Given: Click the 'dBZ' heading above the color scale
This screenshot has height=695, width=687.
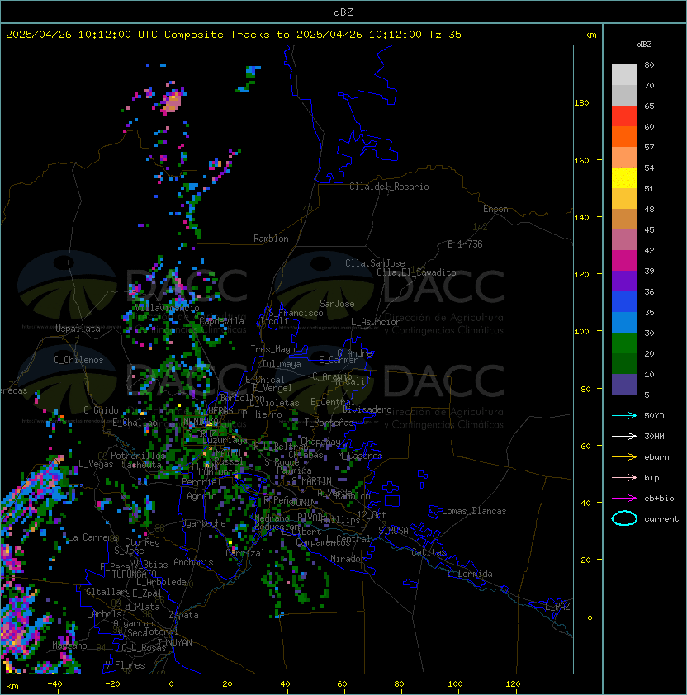Looking at the screenshot, I should [644, 45].
